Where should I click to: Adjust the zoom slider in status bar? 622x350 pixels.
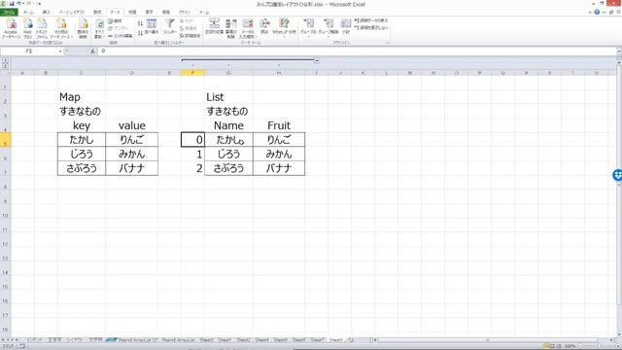(600, 346)
